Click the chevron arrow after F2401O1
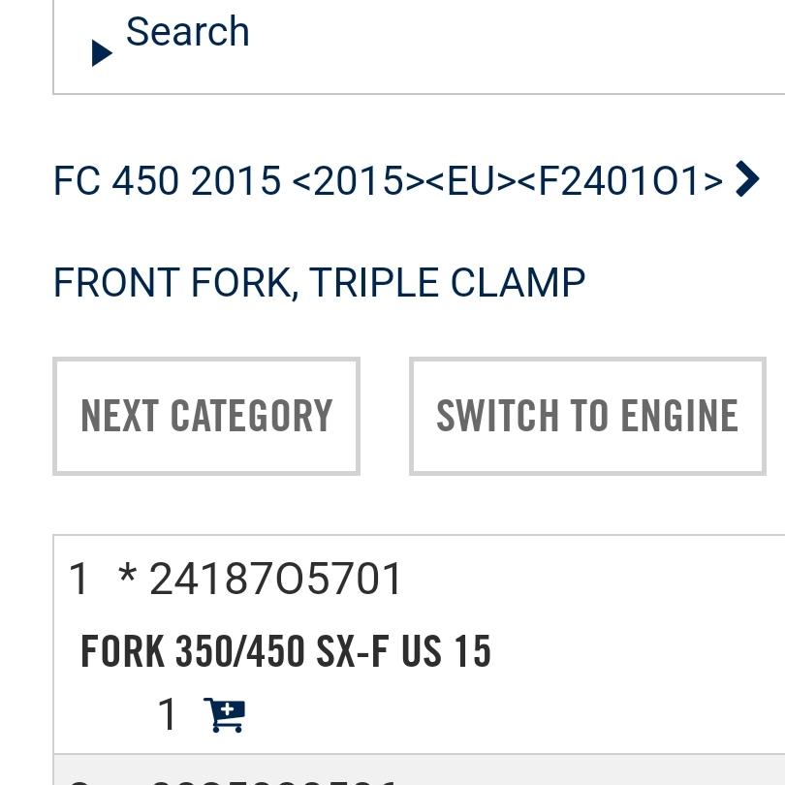Screen dimensions: 785x785 coord(747,179)
